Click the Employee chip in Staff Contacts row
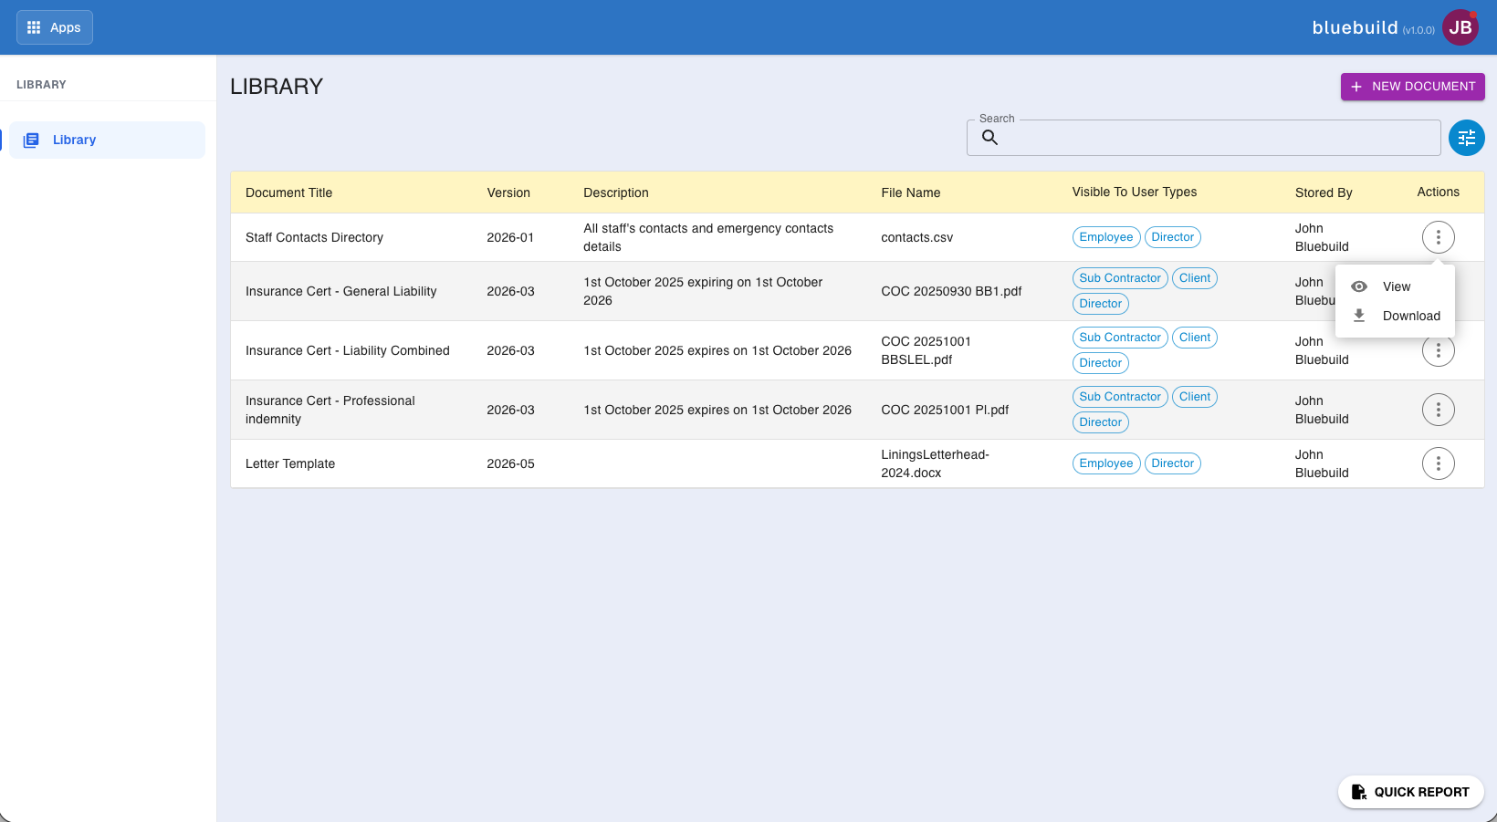The image size is (1497, 822). point(1106,237)
